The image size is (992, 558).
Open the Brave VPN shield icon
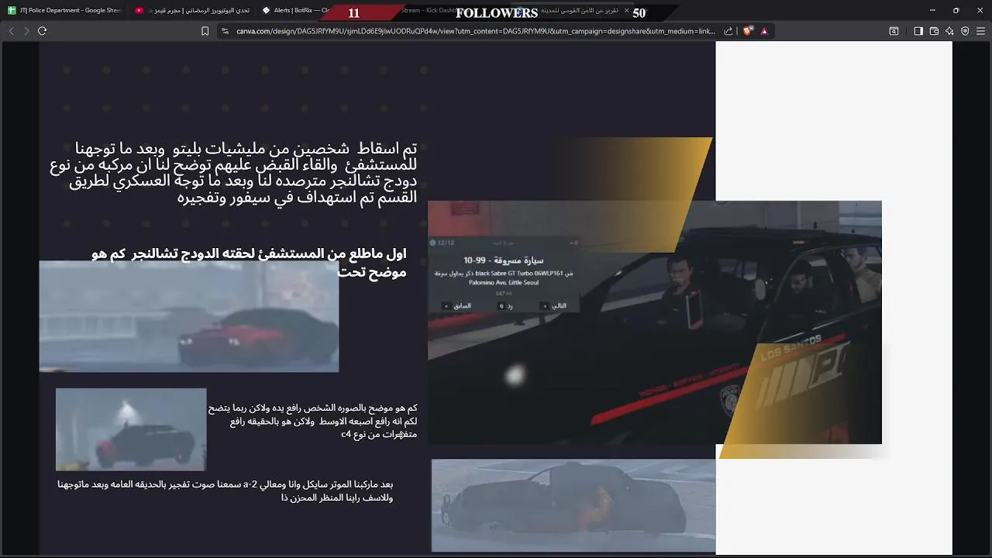pyautogui.click(x=965, y=31)
